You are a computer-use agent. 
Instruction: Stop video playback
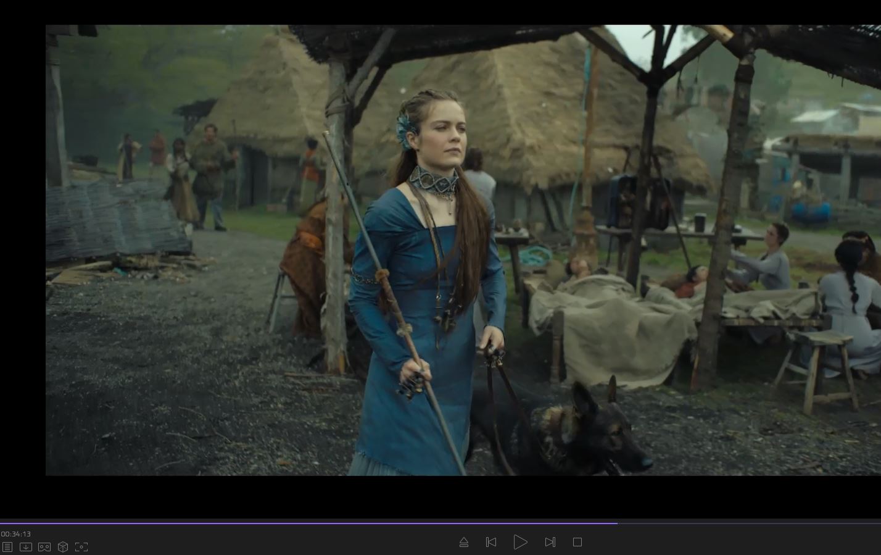click(x=577, y=542)
